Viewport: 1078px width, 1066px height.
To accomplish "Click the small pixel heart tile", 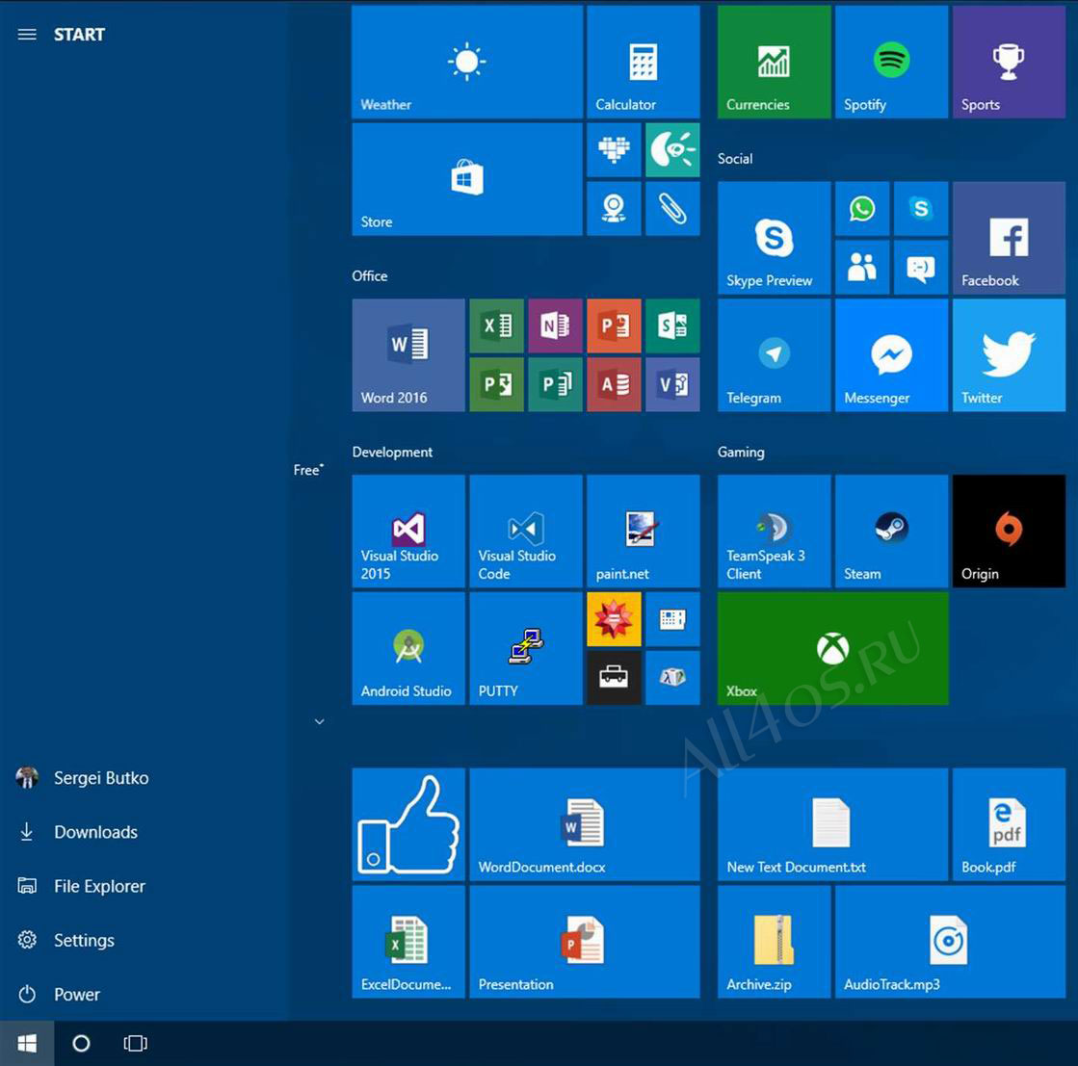I will (614, 150).
